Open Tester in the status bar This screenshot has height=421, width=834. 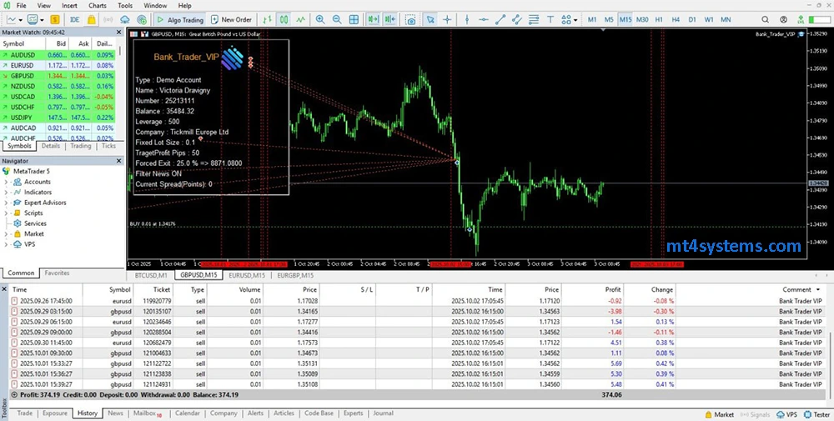tap(816, 414)
